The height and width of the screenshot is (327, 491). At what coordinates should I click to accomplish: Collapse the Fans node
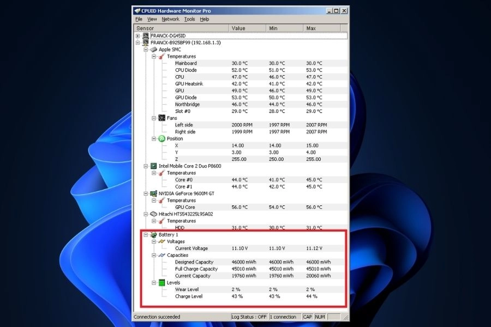[x=154, y=118]
